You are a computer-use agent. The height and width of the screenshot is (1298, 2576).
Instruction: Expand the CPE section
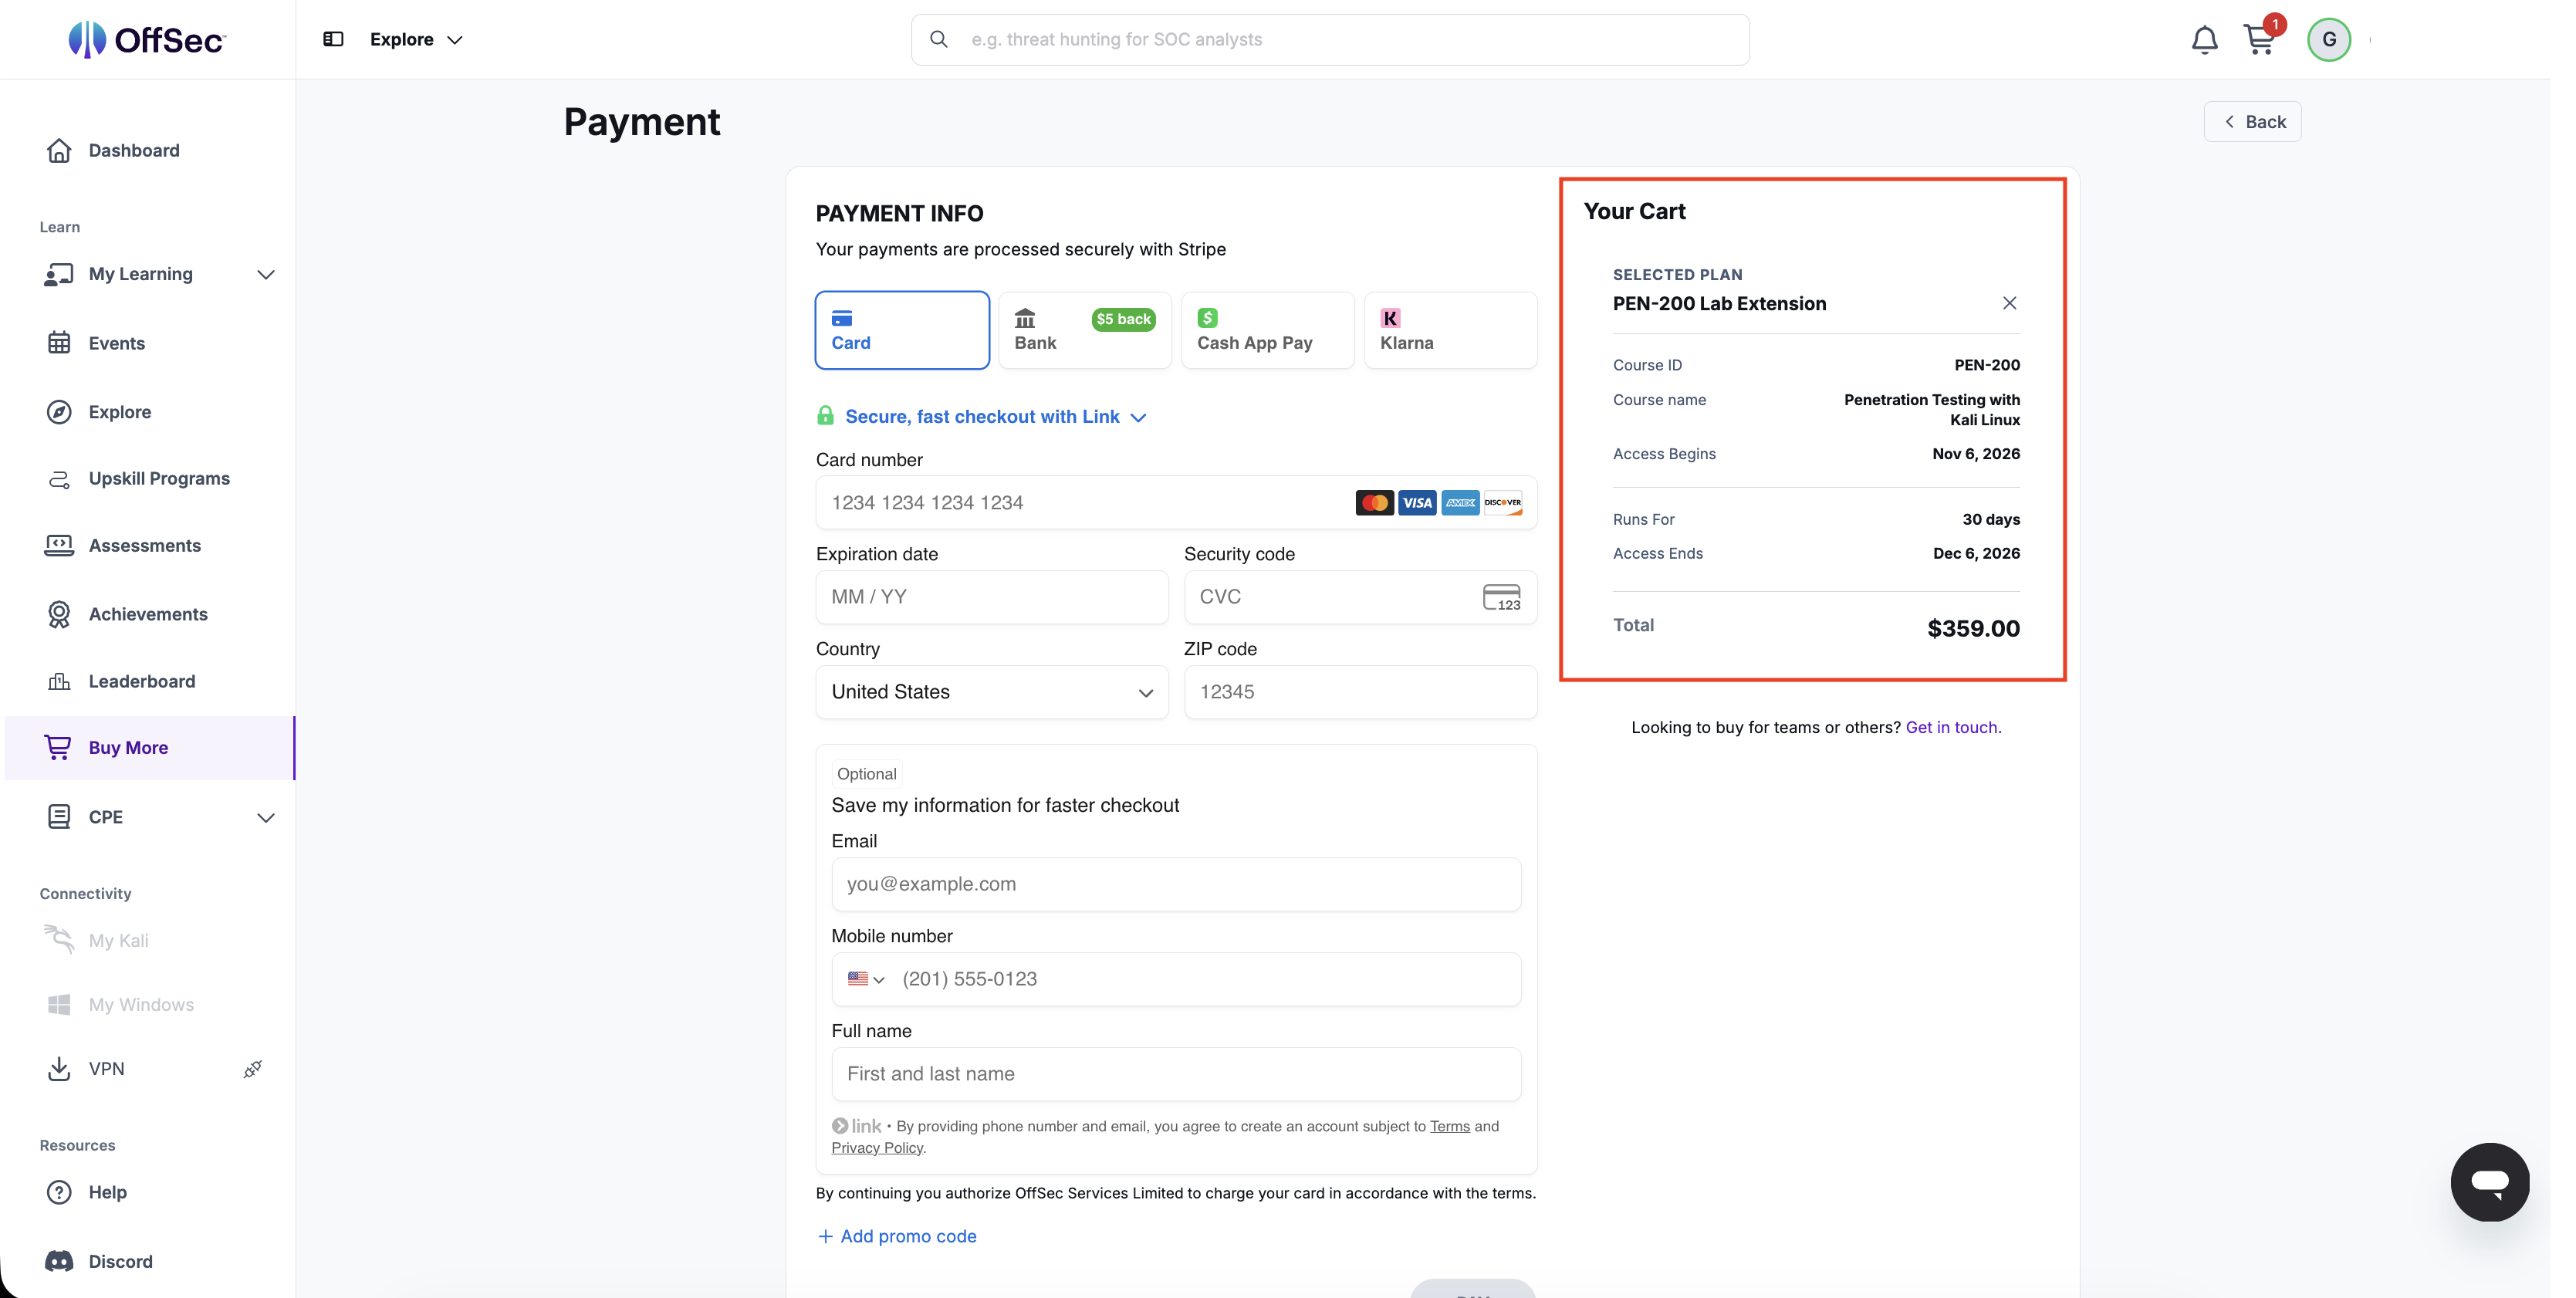tap(265, 817)
